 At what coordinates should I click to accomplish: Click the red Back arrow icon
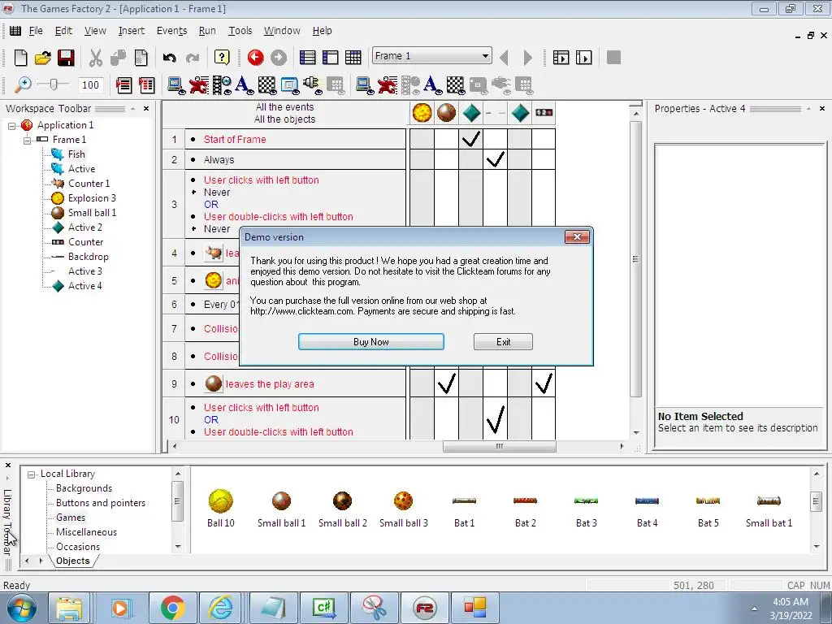(x=255, y=58)
